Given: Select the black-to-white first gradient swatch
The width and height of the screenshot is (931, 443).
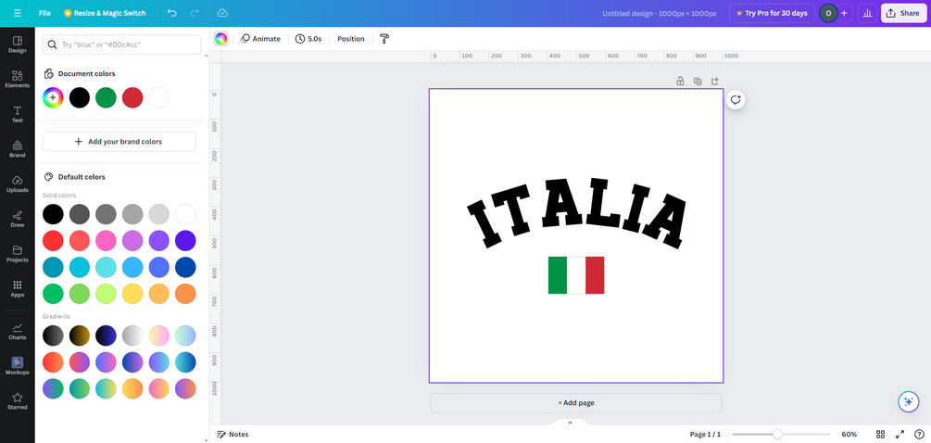Looking at the screenshot, I should pyautogui.click(x=53, y=335).
